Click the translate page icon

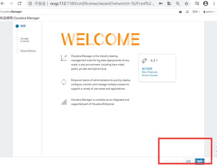point(169,3)
